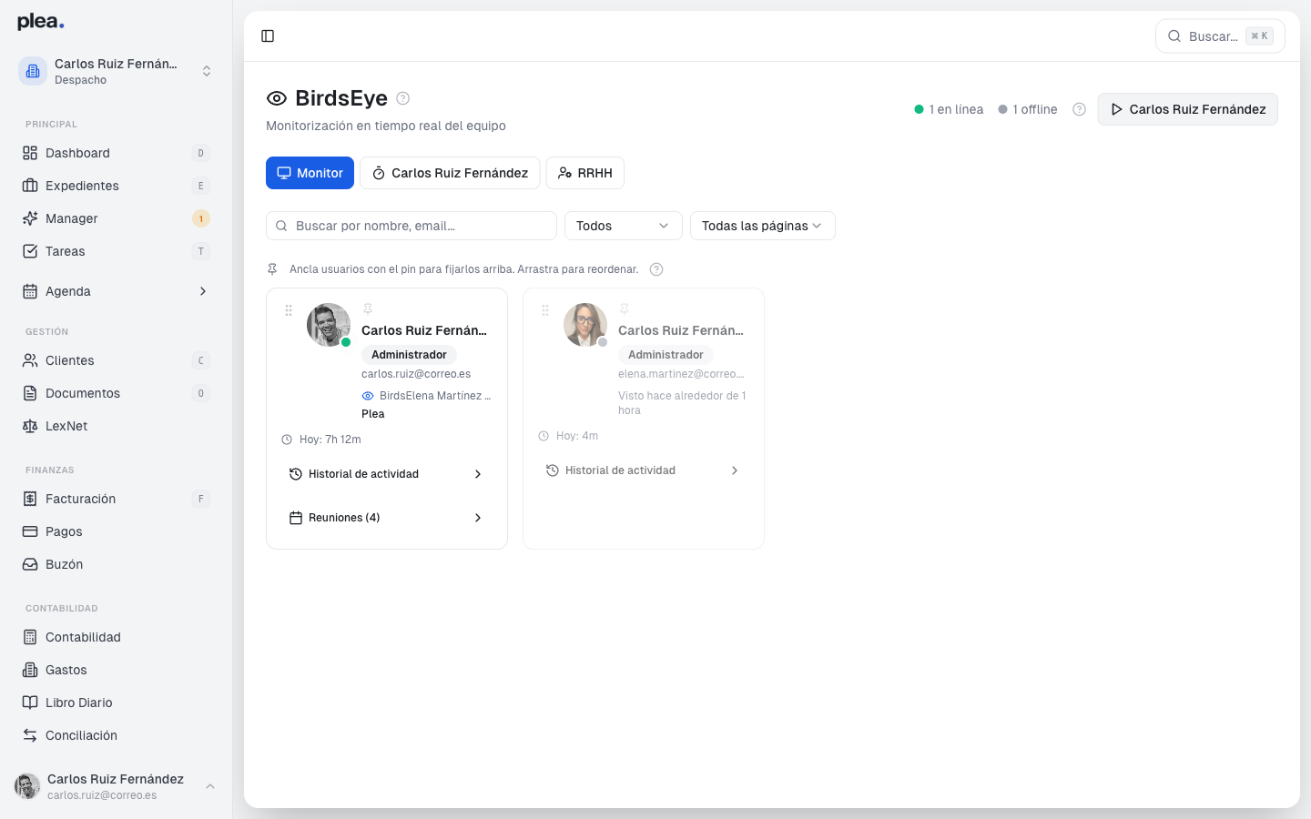1311x819 pixels.
Task: Open Buzón in the sidebar
Action: 116,564
